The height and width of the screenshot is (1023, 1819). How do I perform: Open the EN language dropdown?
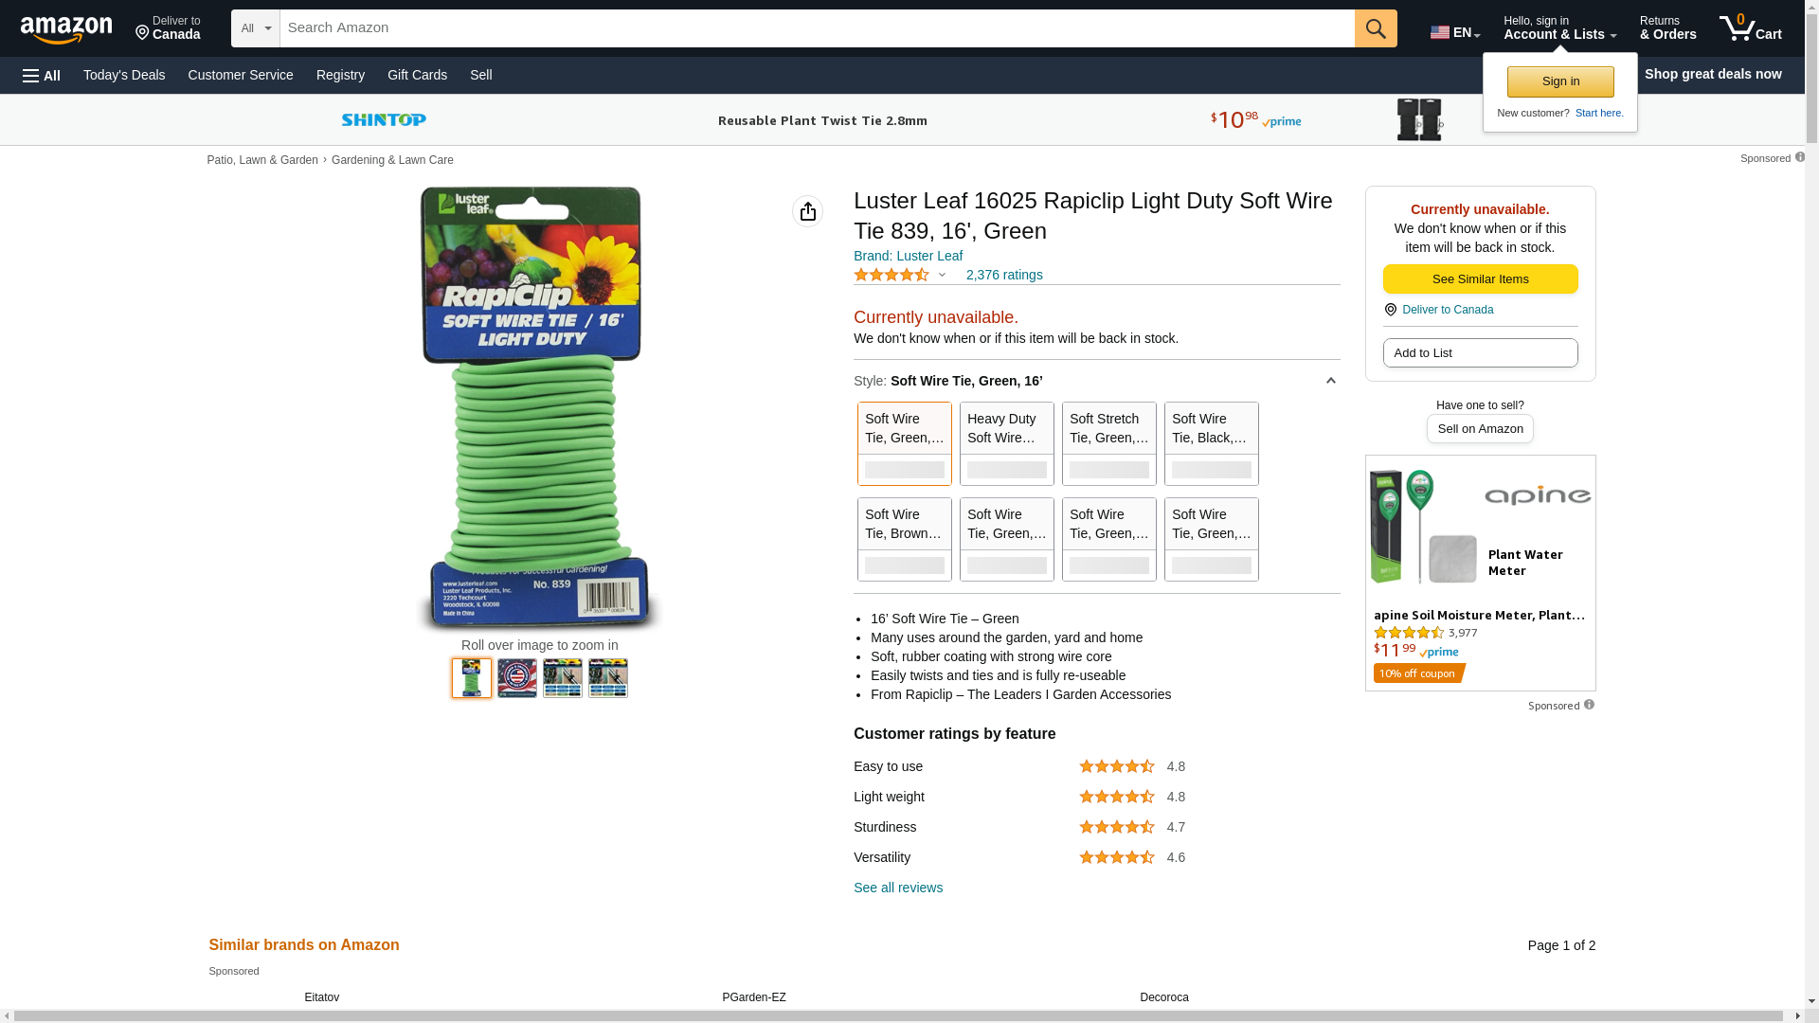[x=1455, y=32]
